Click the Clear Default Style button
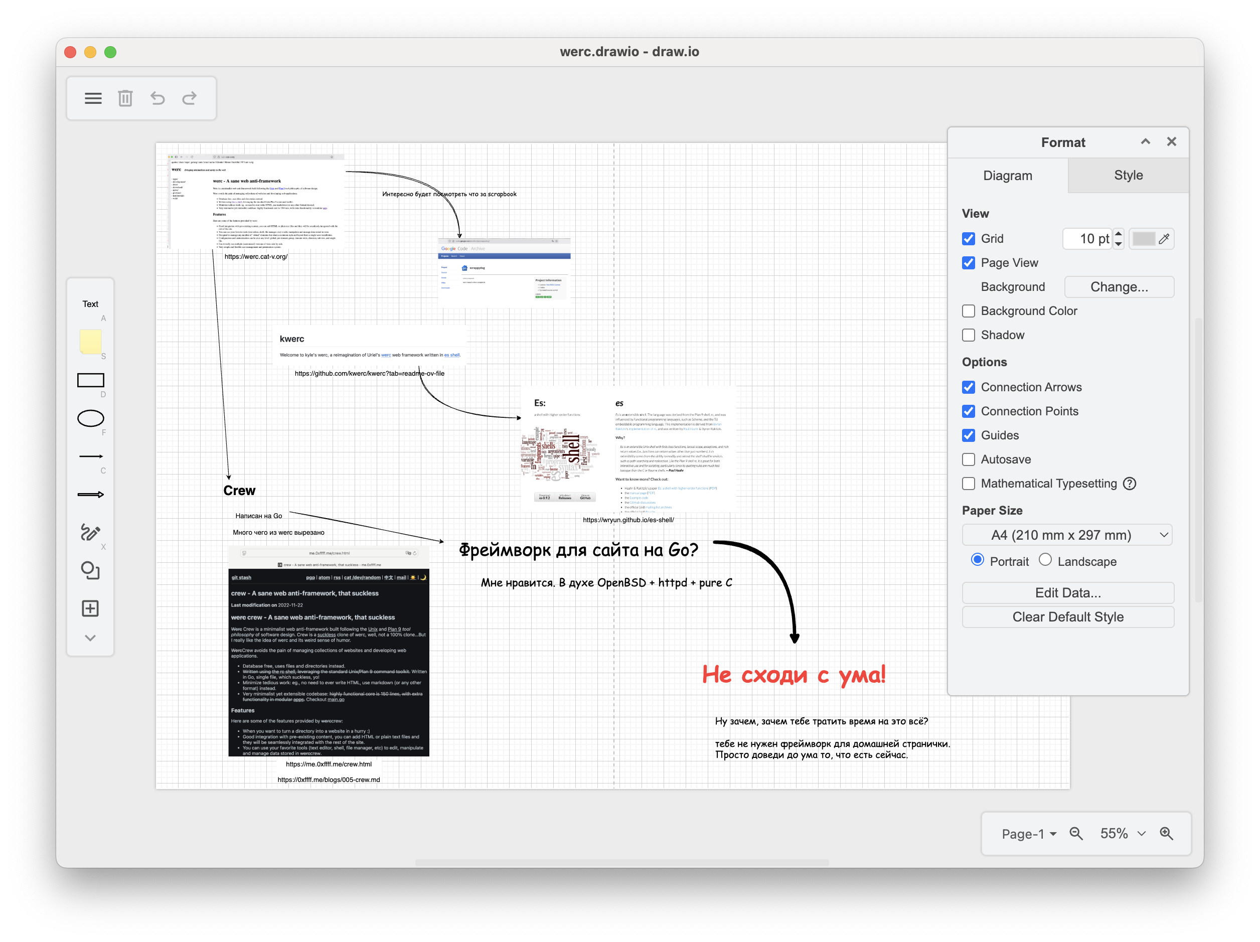 click(x=1067, y=617)
